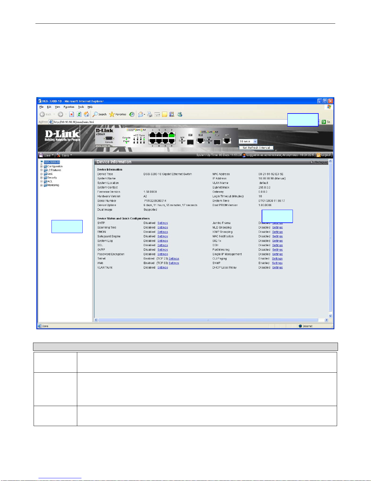Open the Help menu
Screen dimensions: 371x481
coord(90,107)
